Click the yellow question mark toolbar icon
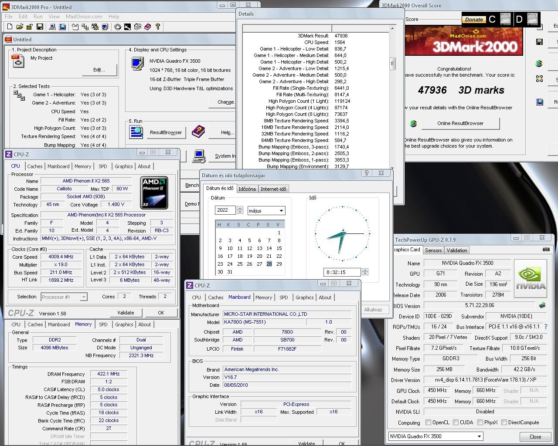The height and width of the screenshot is (446, 558). point(158,27)
